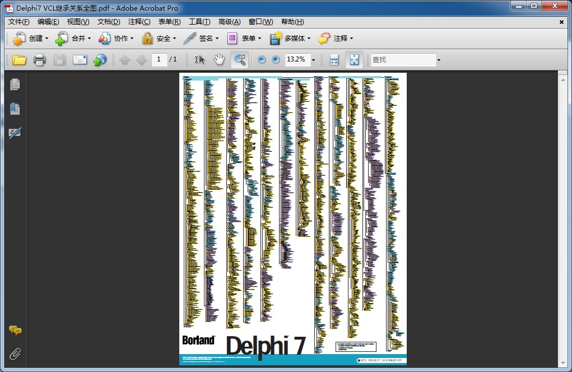Expand the Multimedia (多媒体) dropdown arrow
This screenshot has width=572, height=372.
pyautogui.click(x=309, y=39)
